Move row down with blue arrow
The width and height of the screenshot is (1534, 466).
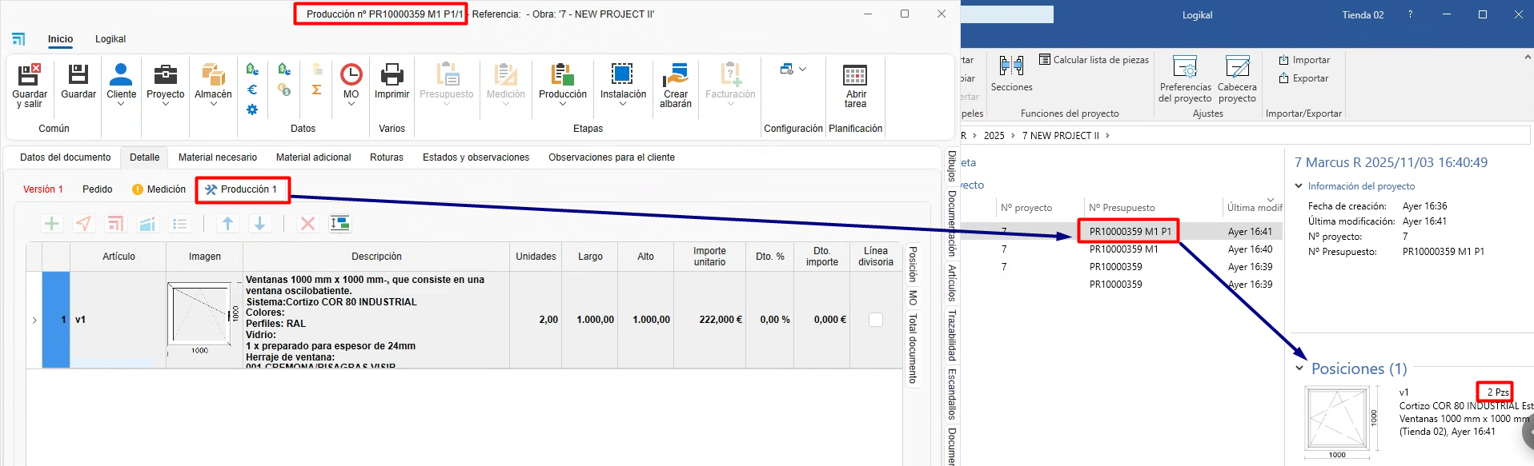click(259, 224)
